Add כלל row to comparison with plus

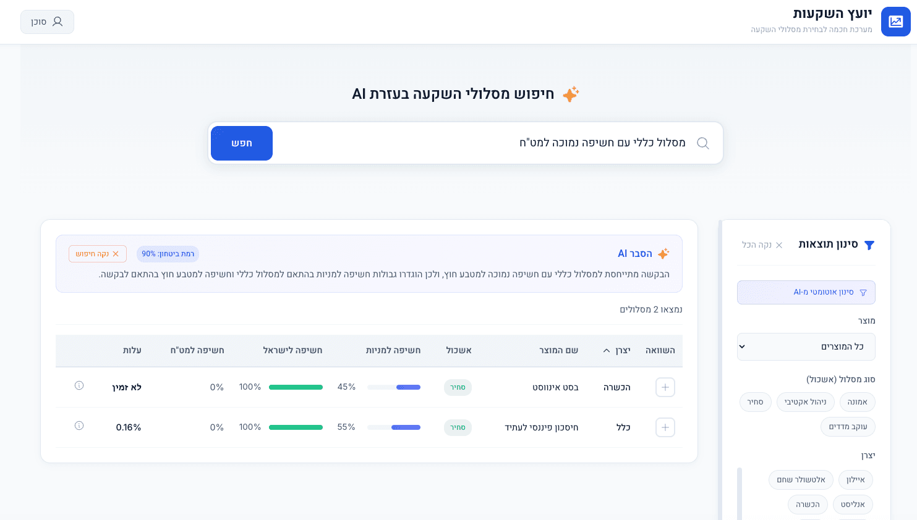665,427
